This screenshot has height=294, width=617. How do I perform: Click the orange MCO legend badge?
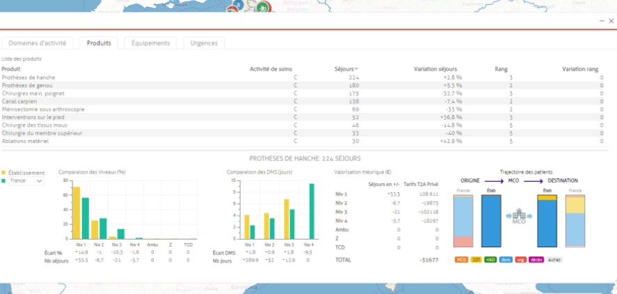[461, 260]
